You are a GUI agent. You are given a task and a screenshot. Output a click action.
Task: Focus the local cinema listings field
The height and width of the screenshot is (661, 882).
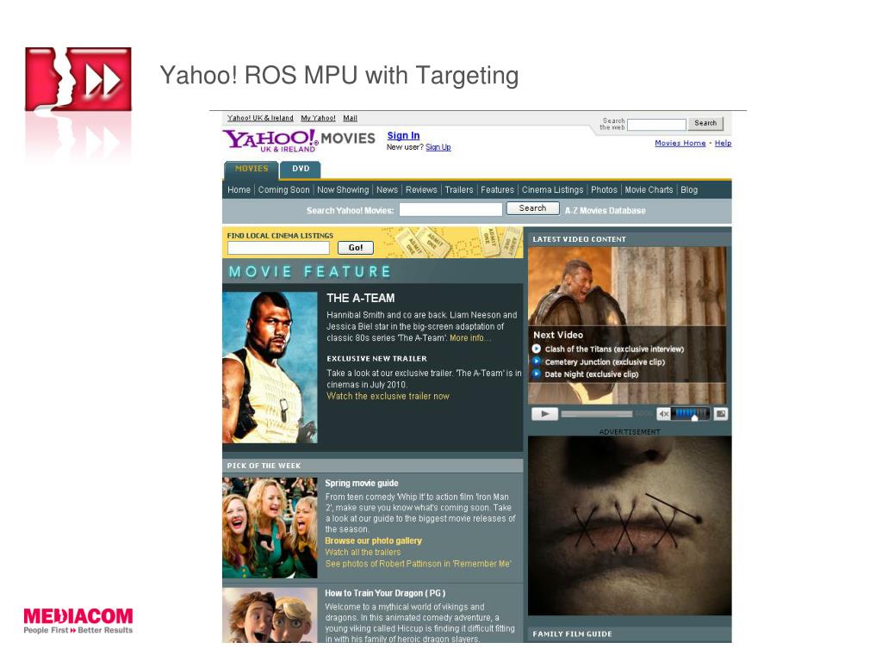click(278, 248)
